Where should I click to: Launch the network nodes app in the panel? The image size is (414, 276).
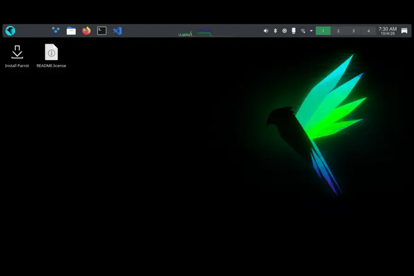tap(56, 31)
